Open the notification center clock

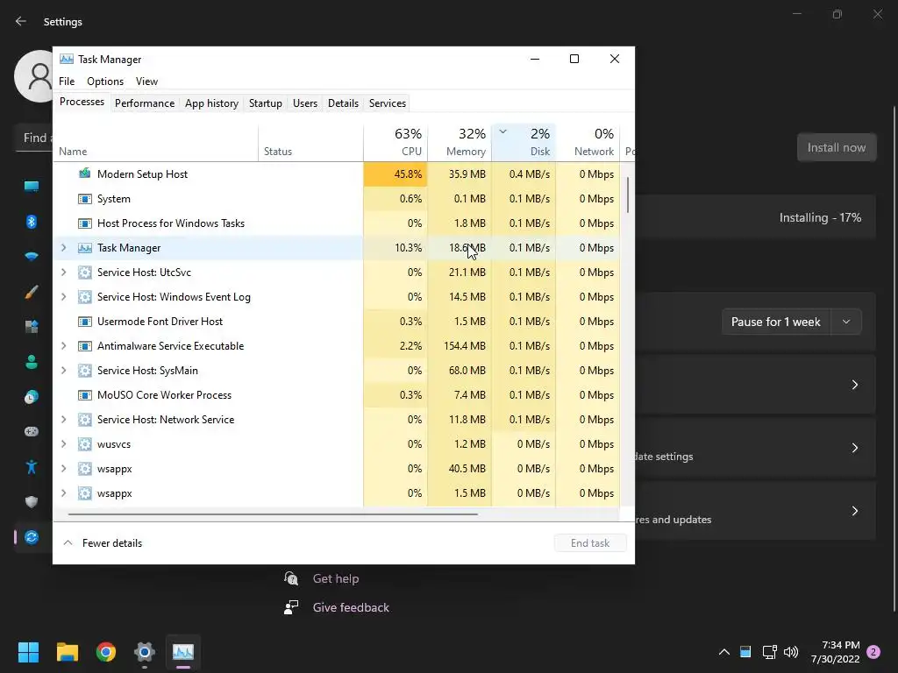(x=836, y=652)
